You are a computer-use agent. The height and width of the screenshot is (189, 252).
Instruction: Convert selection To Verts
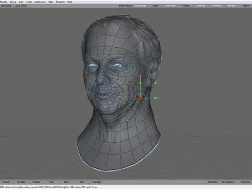(x=6, y=182)
